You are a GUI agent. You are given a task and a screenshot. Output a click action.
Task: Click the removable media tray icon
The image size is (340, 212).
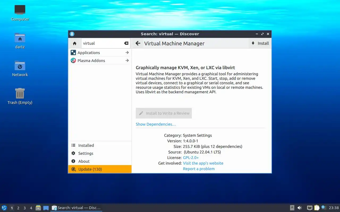coord(292,208)
